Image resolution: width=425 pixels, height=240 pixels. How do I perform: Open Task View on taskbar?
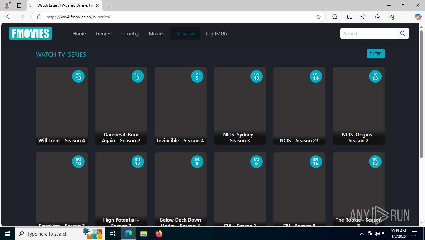pos(112,234)
